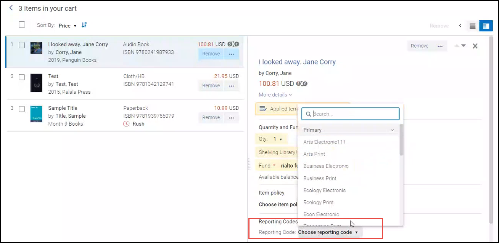Screen dimensions: 499x243
Task: Click the back arrow beside cart title
Action: click(x=11, y=8)
